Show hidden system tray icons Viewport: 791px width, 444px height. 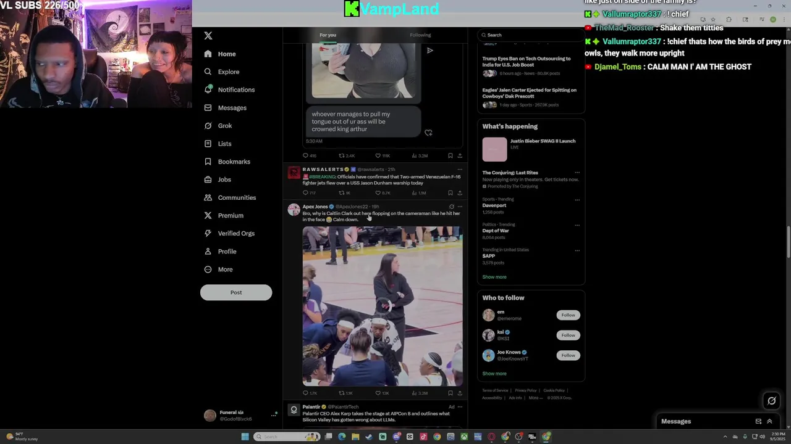tap(725, 437)
